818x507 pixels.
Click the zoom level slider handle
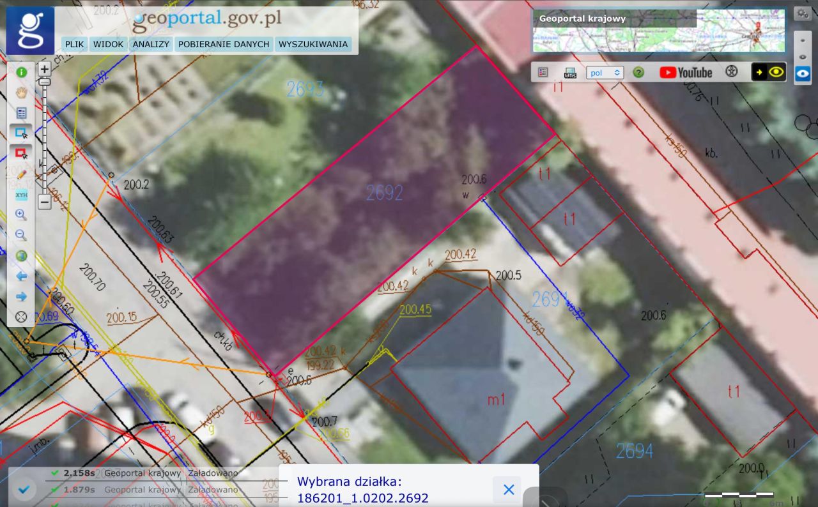point(45,82)
